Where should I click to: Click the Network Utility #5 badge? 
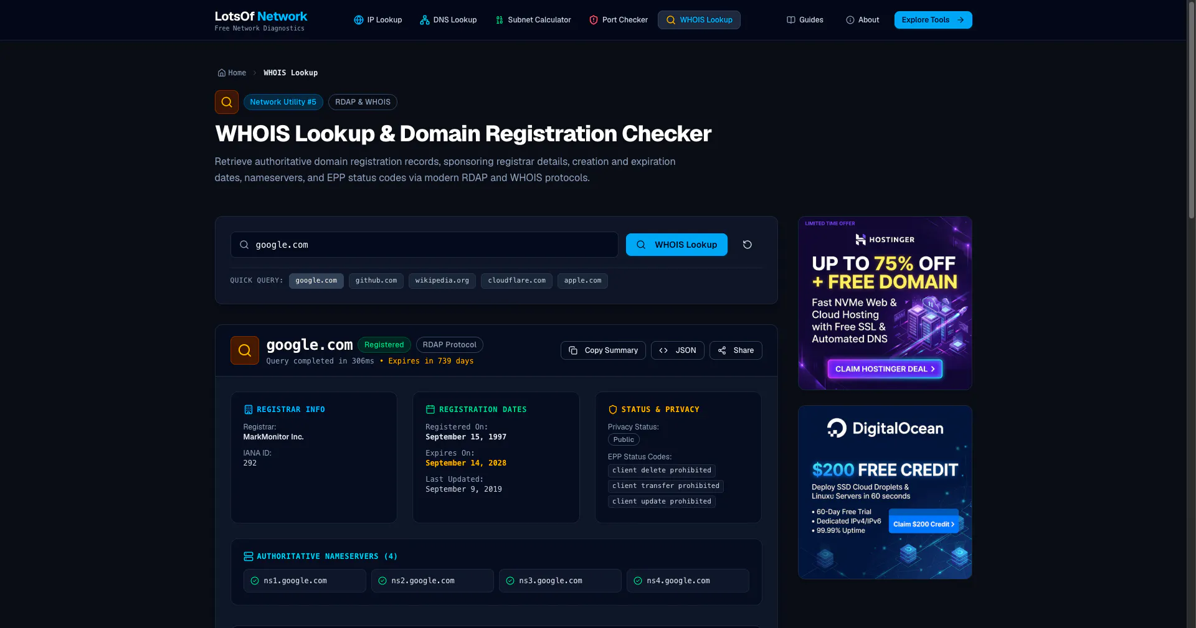[283, 102]
